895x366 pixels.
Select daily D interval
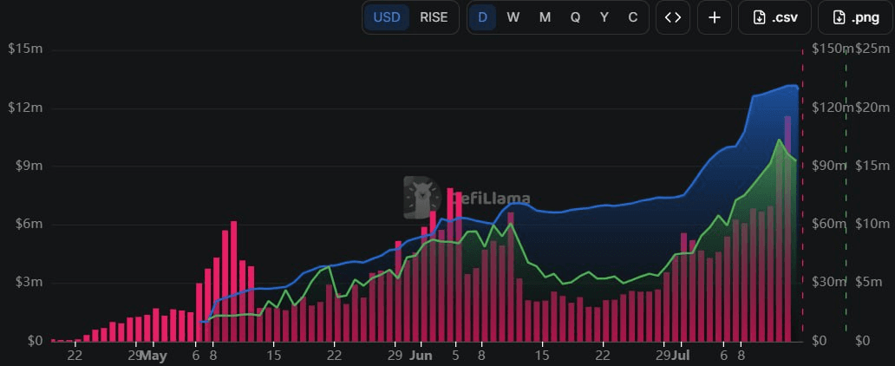pos(483,17)
